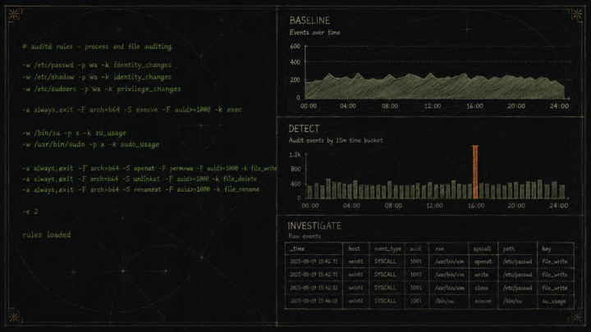Viewport: 591px width, 332px height.
Task: Click 'Audit events by 15m time bucket' subtitle
Action: tap(336, 140)
